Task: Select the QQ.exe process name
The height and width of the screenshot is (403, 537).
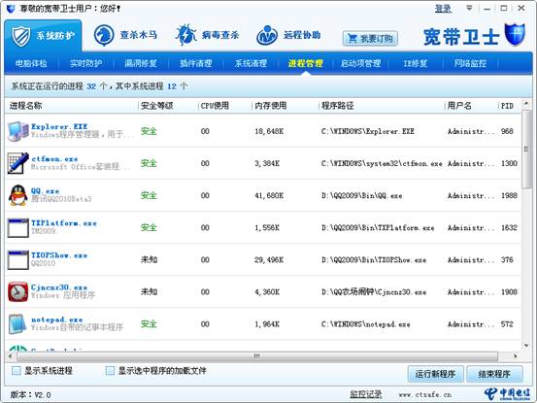Action: [46, 191]
